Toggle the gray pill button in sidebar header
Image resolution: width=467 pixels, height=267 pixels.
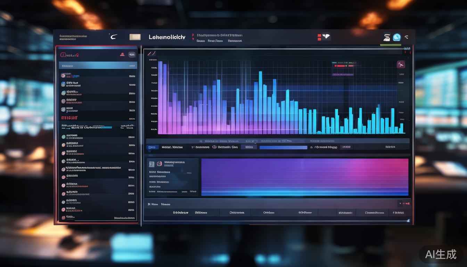(132, 54)
